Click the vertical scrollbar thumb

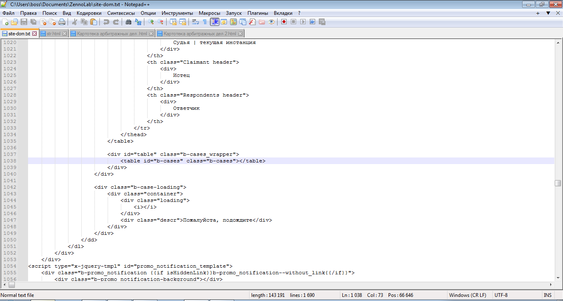click(x=558, y=183)
